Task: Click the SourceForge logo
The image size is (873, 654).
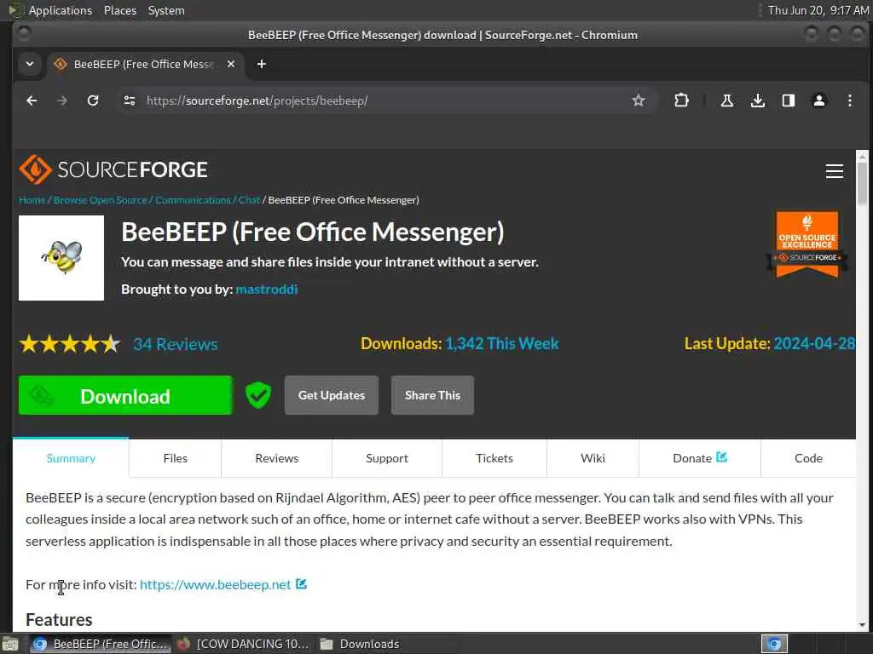Action: [x=113, y=169]
